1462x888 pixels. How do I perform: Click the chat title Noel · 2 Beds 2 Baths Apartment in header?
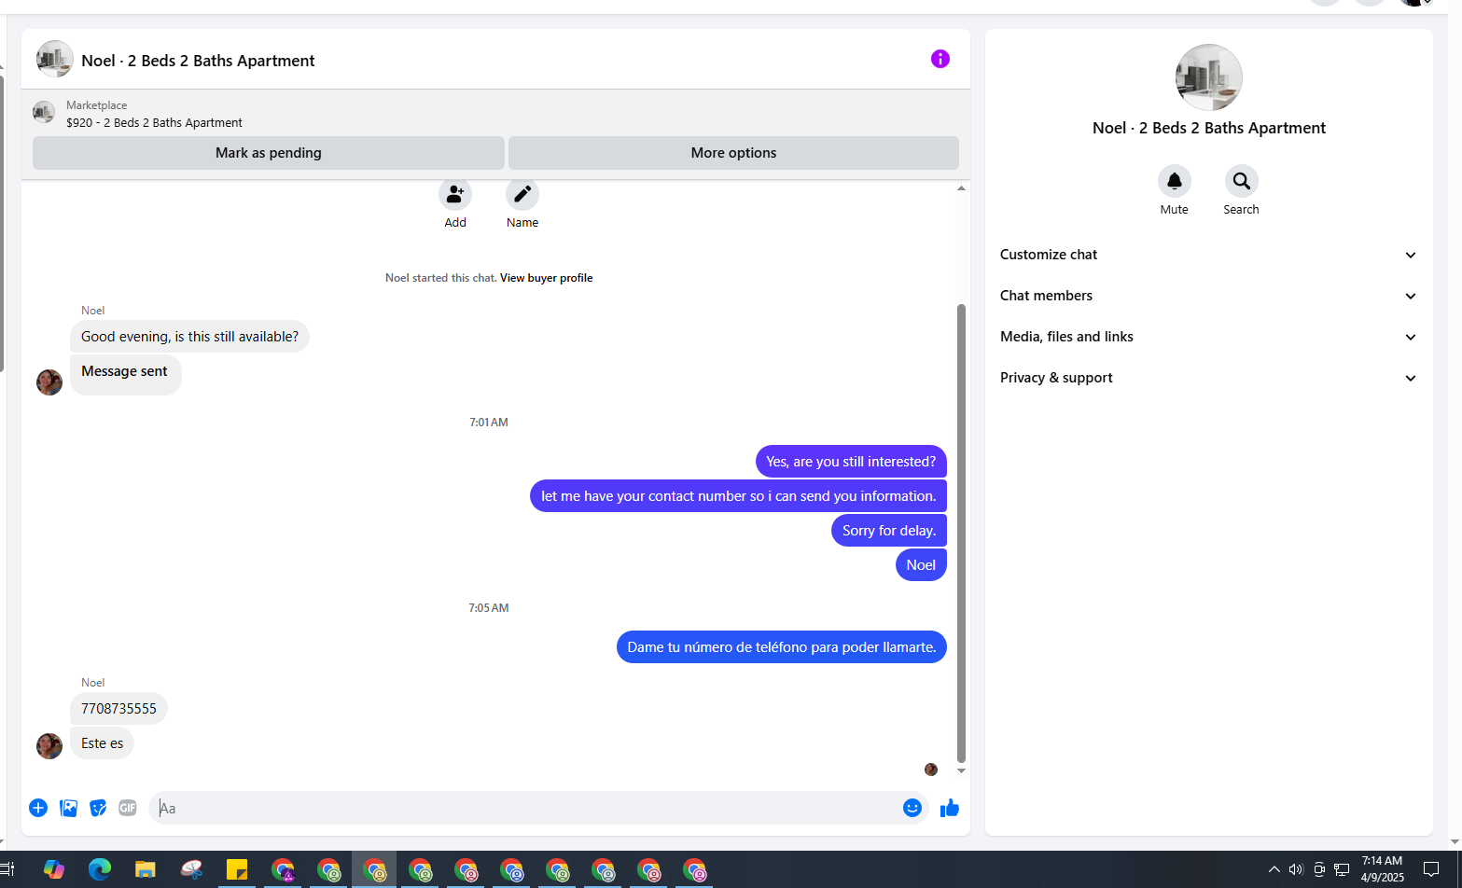tap(198, 61)
